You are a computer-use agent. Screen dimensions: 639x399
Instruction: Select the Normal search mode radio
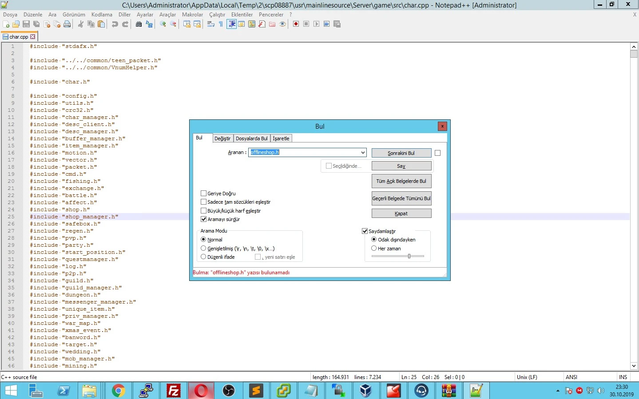pos(203,240)
